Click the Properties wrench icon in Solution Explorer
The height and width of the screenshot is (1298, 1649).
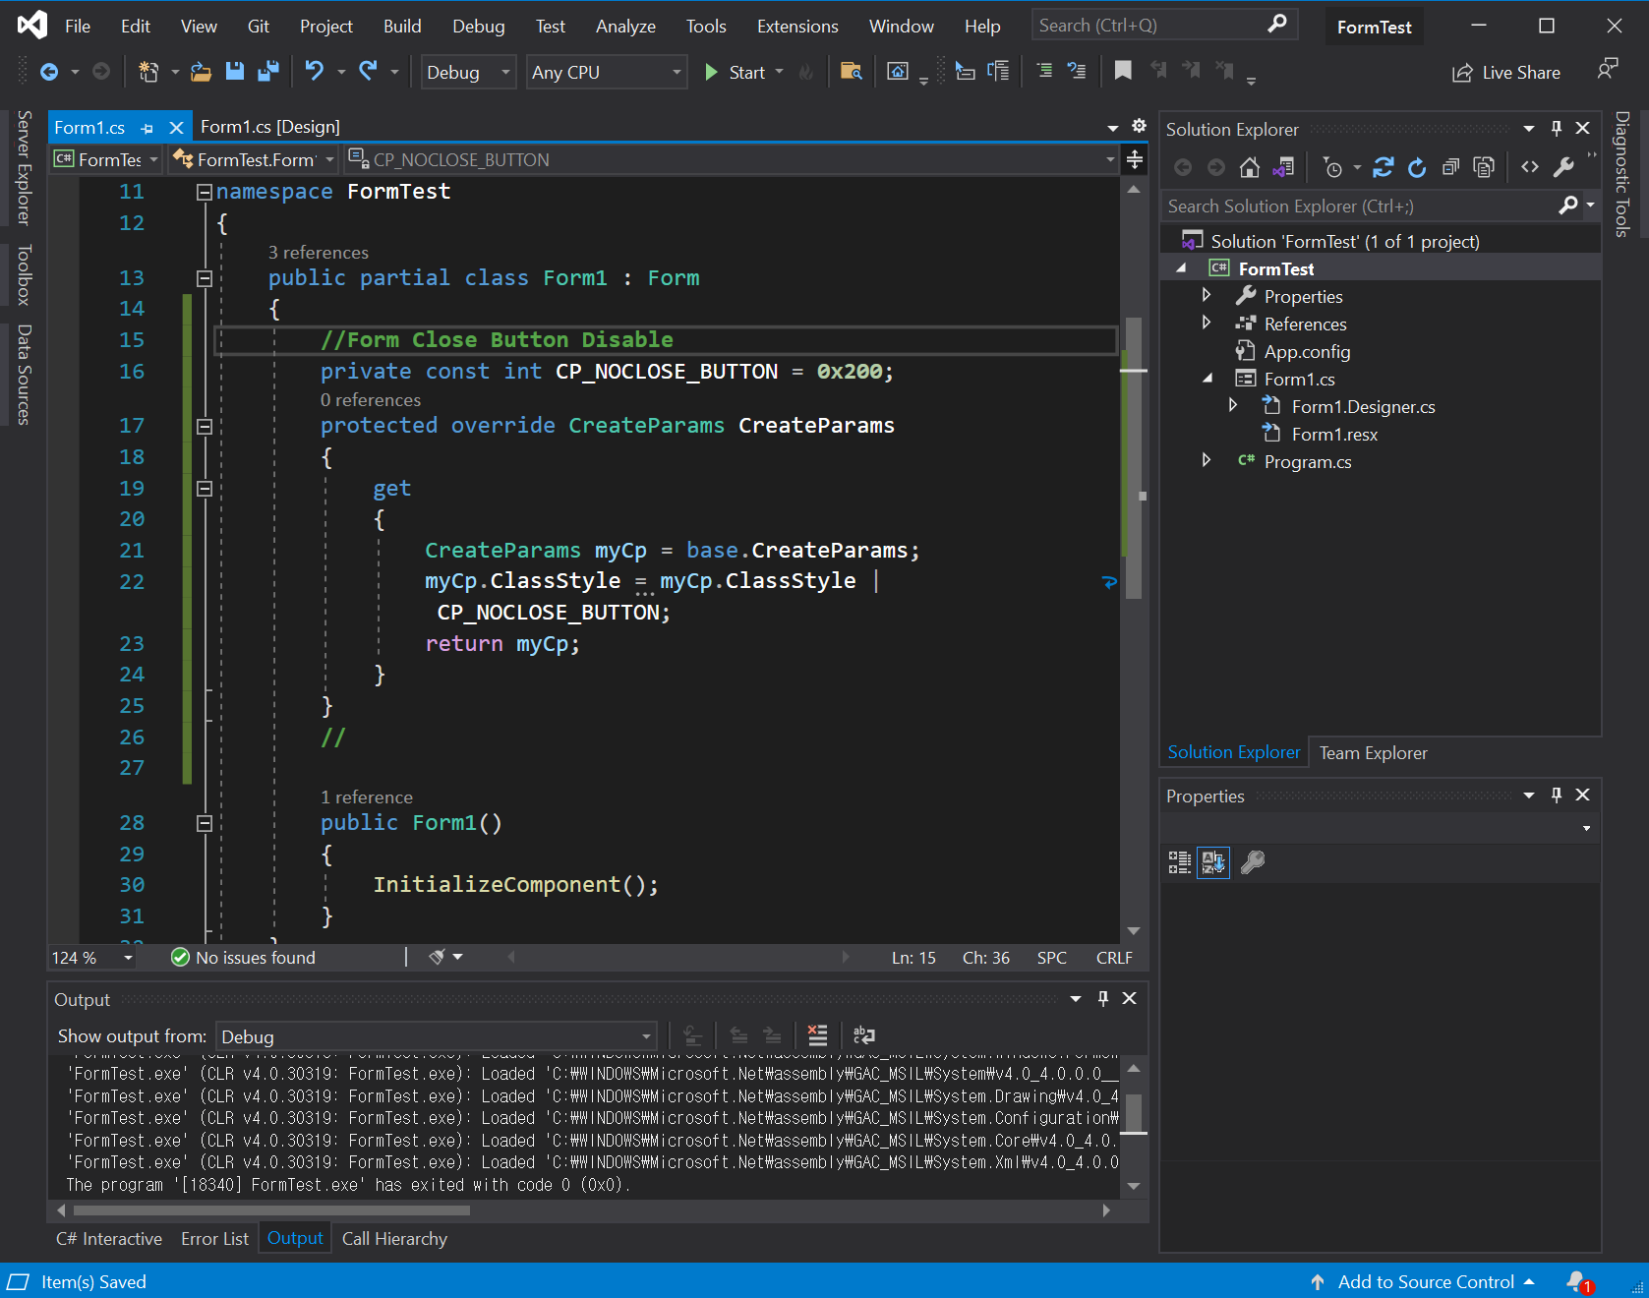(1562, 168)
